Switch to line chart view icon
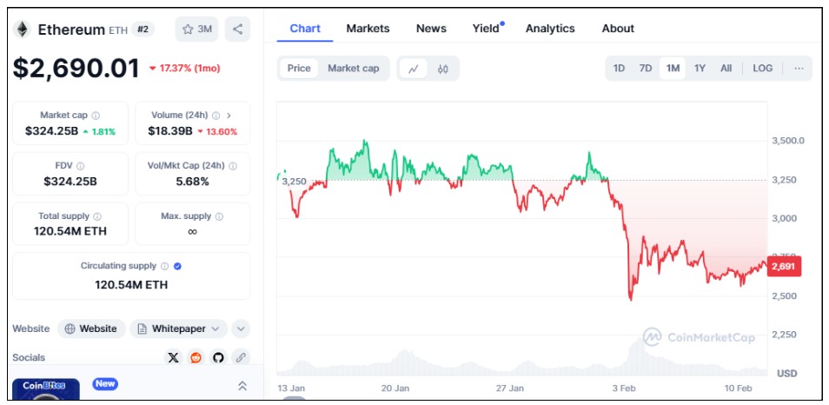Viewport: 829px width, 405px height. (x=414, y=69)
